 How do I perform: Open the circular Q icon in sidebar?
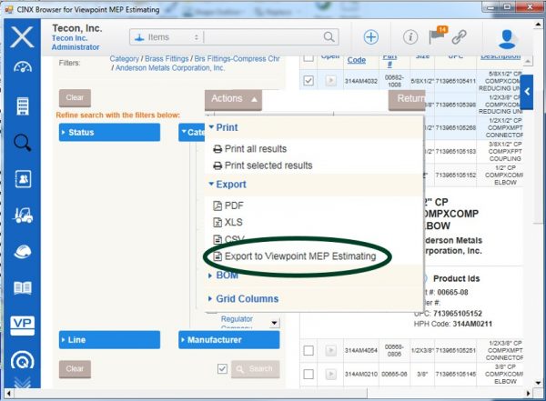[x=23, y=361]
